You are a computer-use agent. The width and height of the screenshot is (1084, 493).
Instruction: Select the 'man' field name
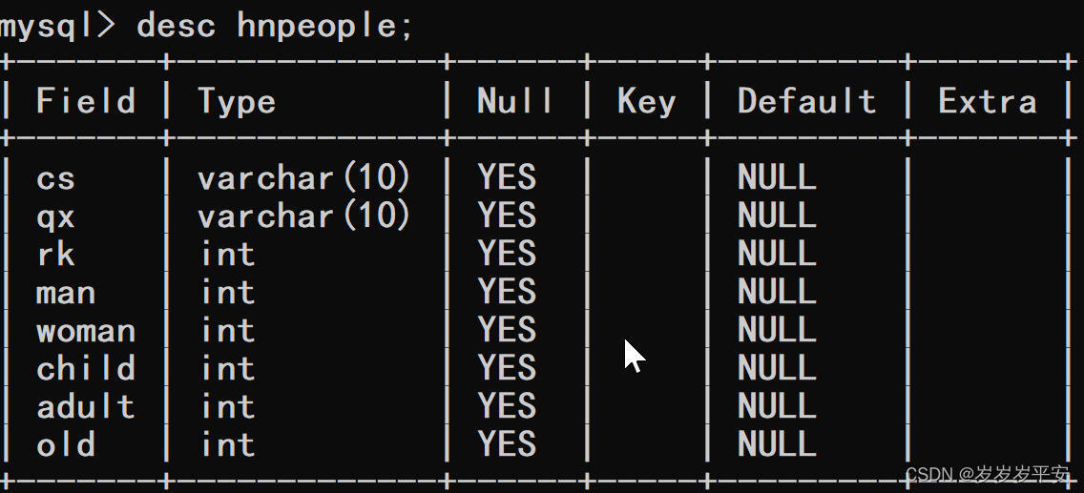66,294
